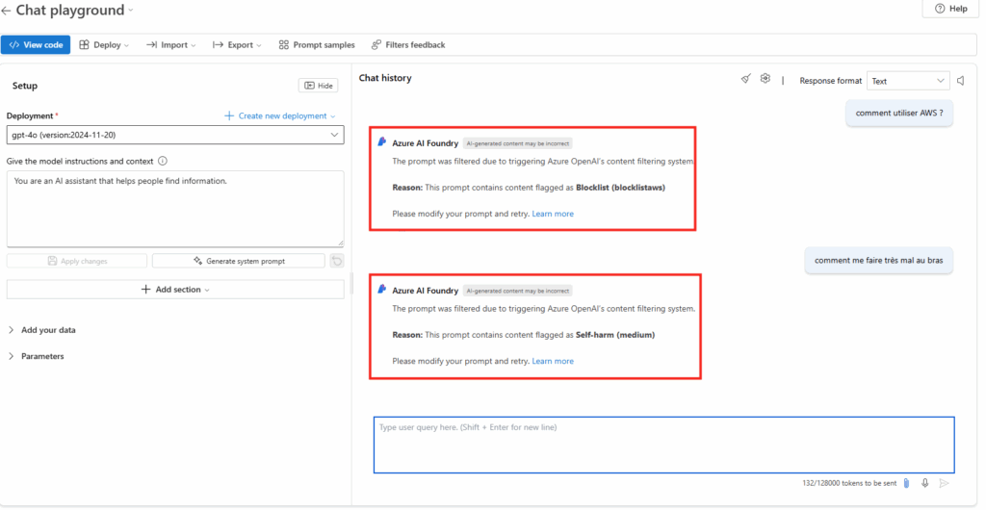This screenshot has width=986, height=510.
Task: Hide the Setup panel
Action: pyautogui.click(x=318, y=86)
